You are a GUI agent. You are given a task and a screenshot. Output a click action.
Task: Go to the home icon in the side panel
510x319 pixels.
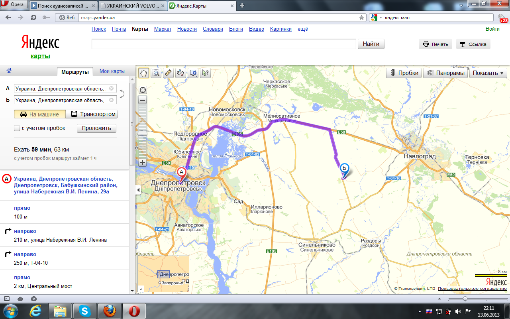tap(9, 71)
